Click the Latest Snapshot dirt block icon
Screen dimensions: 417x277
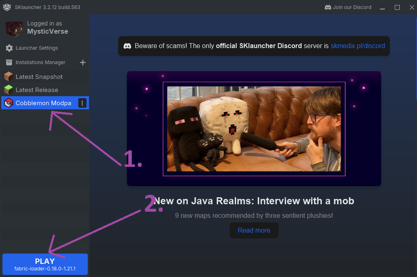click(9, 77)
